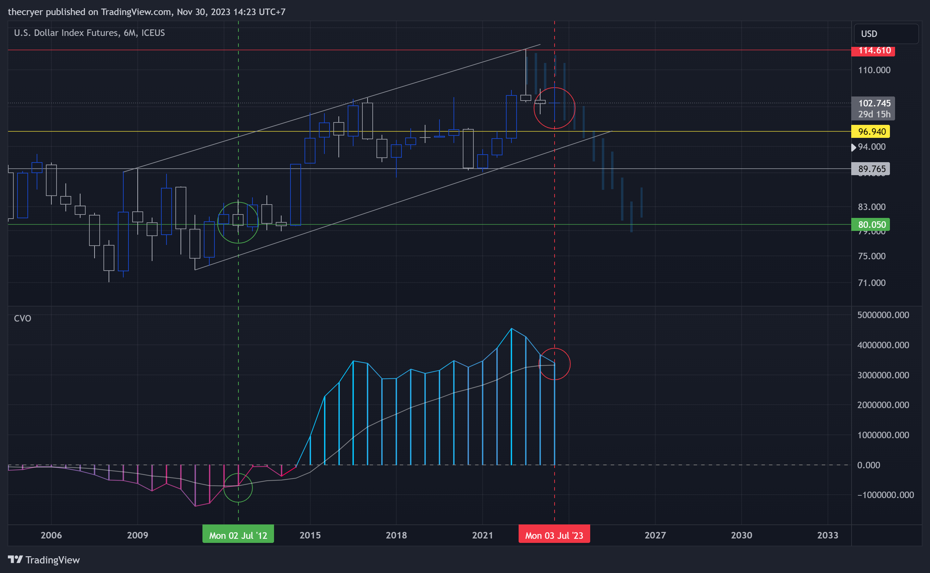The height and width of the screenshot is (573, 930).
Task: Click the 5000000.000 CVO axis value
Action: tap(883, 315)
